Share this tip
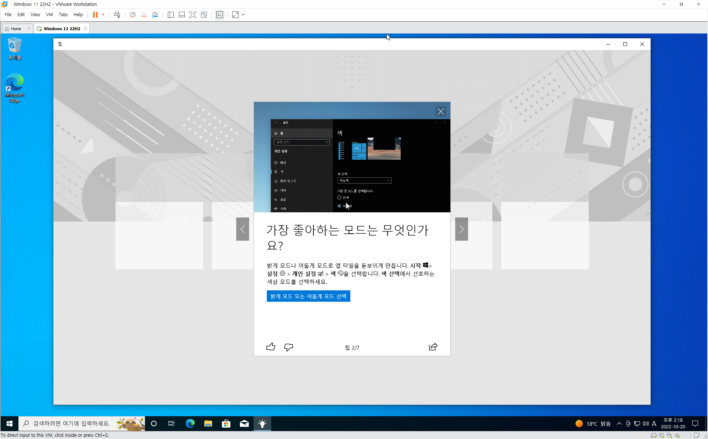708x439 pixels. [433, 347]
